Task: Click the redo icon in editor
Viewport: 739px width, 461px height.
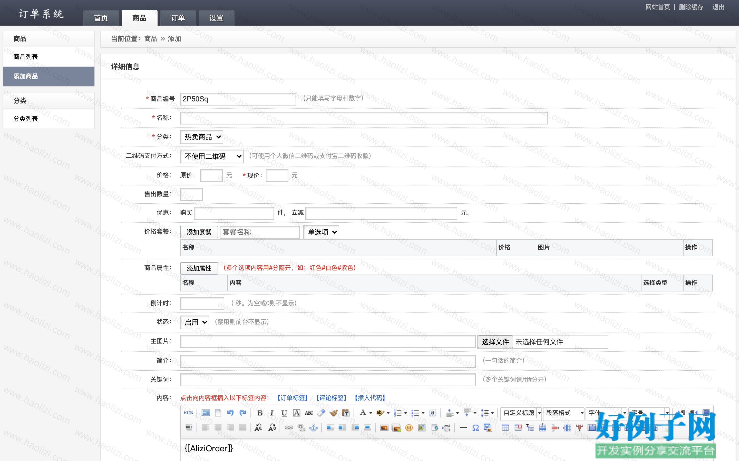Action: click(x=243, y=413)
